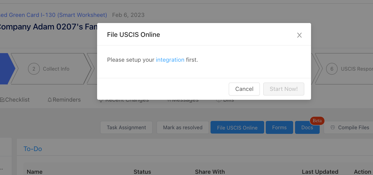
Task: Open the integration link in dialog
Action: (x=170, y=60)
